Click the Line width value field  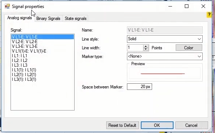click(135, 48)
